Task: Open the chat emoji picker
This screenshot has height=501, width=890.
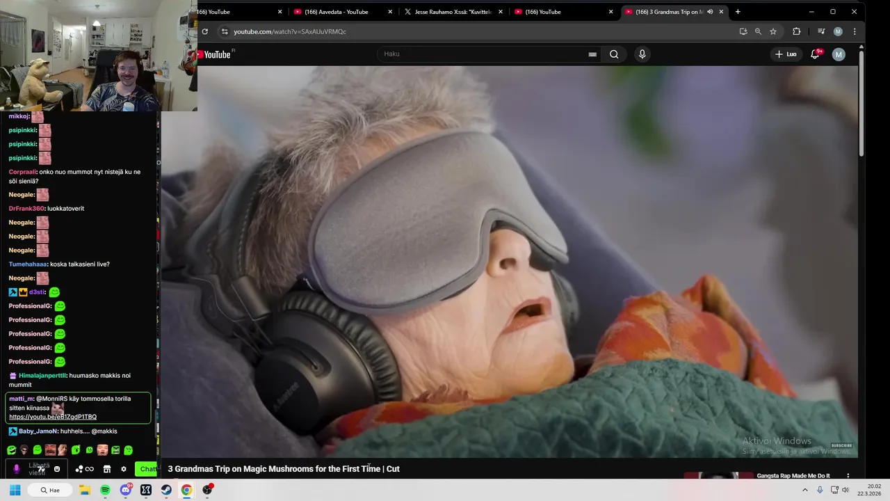Action: click(57, 469)
